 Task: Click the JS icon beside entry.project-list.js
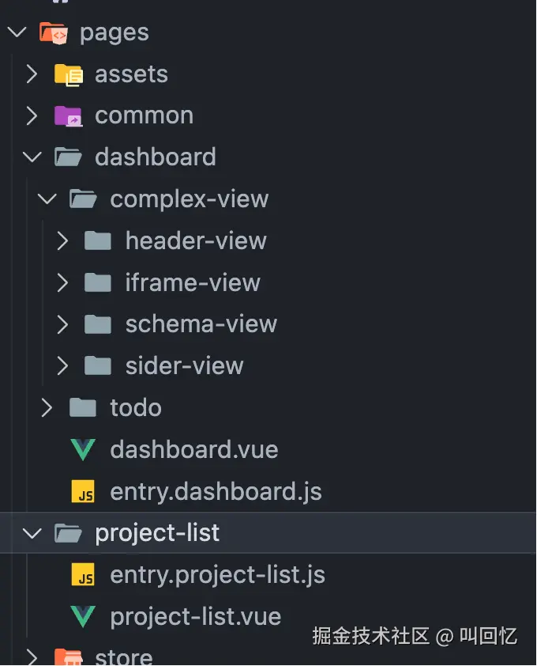click(x=83, y=575)
